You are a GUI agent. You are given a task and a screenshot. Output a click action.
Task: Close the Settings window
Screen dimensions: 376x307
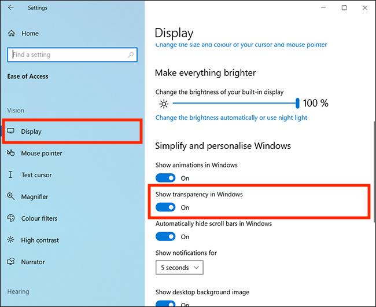[365, 8]
